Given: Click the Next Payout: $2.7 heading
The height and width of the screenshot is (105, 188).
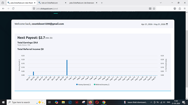Looking at the screenshot, I should (x=31, y=38).
